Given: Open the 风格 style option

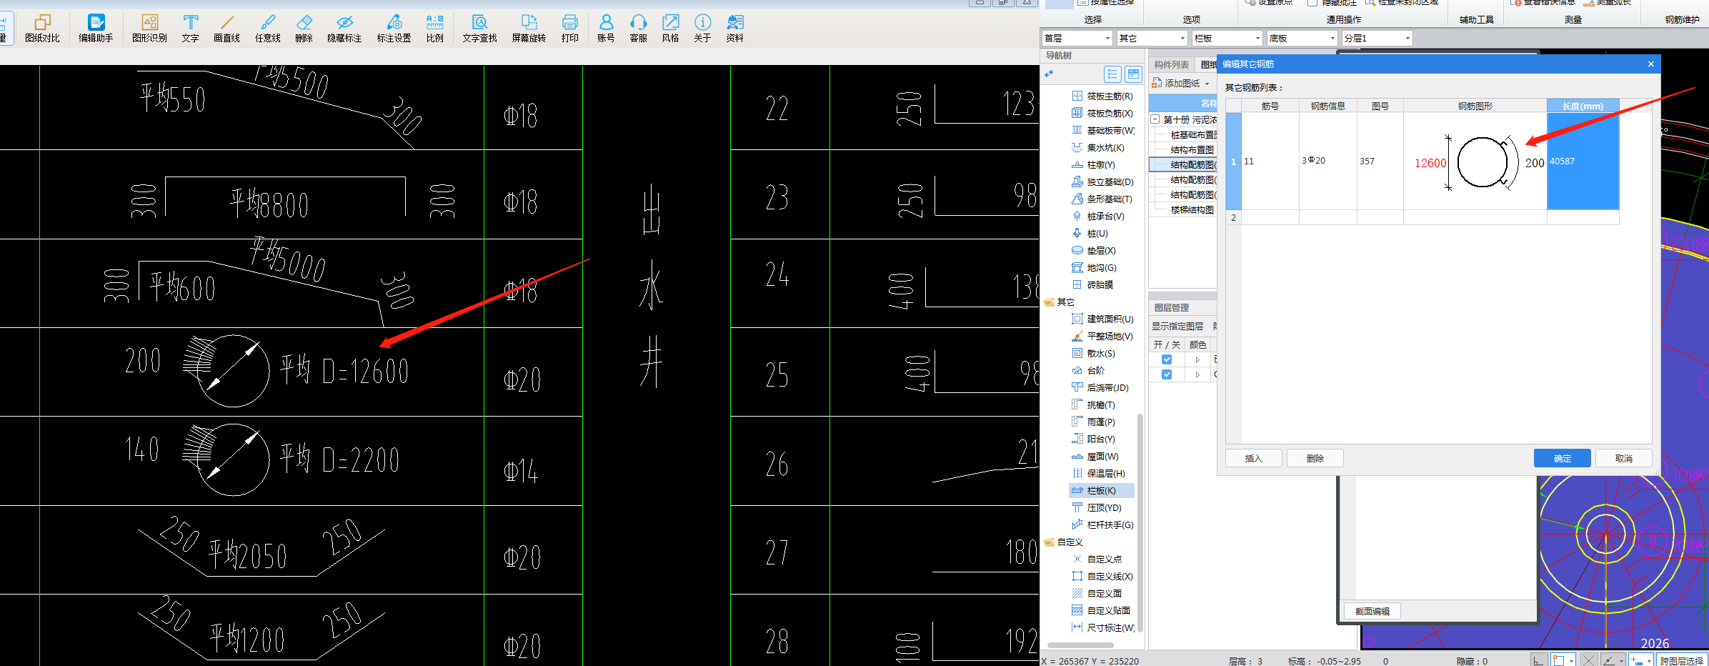Looking at the screenshot, I should 670,29.
